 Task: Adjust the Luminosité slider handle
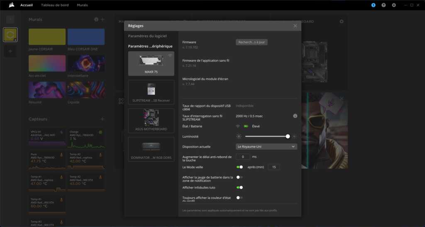(x=288, y=136)
